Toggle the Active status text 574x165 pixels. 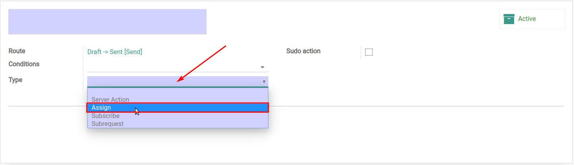coord(527,19)
